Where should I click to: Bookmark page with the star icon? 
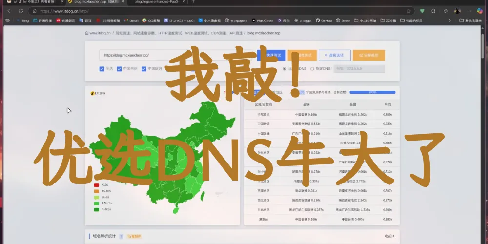coord(408,11)
